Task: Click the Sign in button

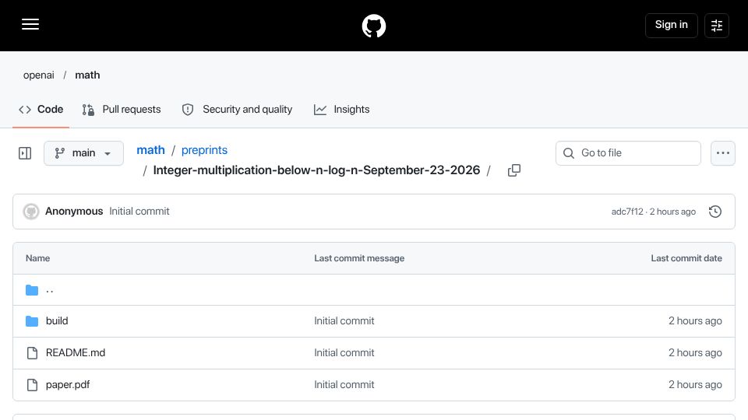Action: click(671, 25)
